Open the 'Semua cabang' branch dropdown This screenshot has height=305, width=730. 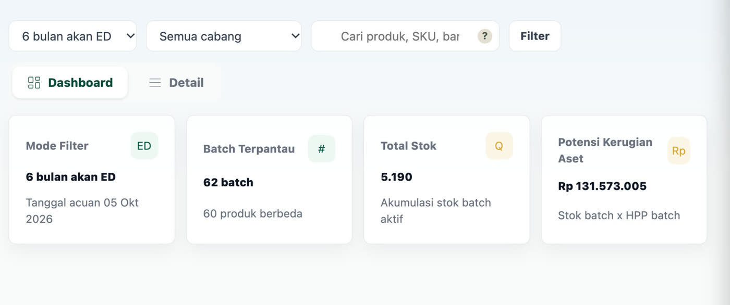pos(224,36)
